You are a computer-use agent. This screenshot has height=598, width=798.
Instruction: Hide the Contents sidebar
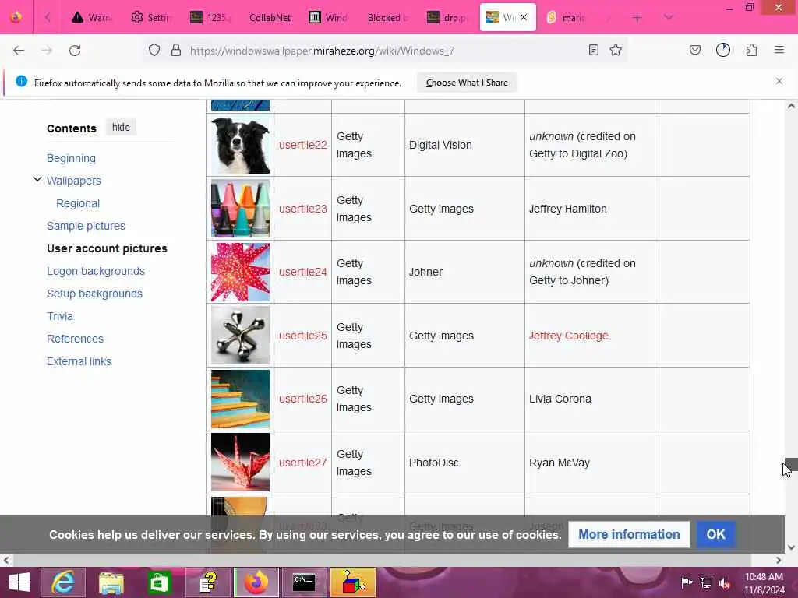point(121,127)
